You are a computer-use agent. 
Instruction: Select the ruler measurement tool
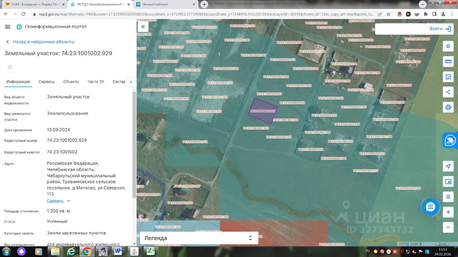point(448,61)
